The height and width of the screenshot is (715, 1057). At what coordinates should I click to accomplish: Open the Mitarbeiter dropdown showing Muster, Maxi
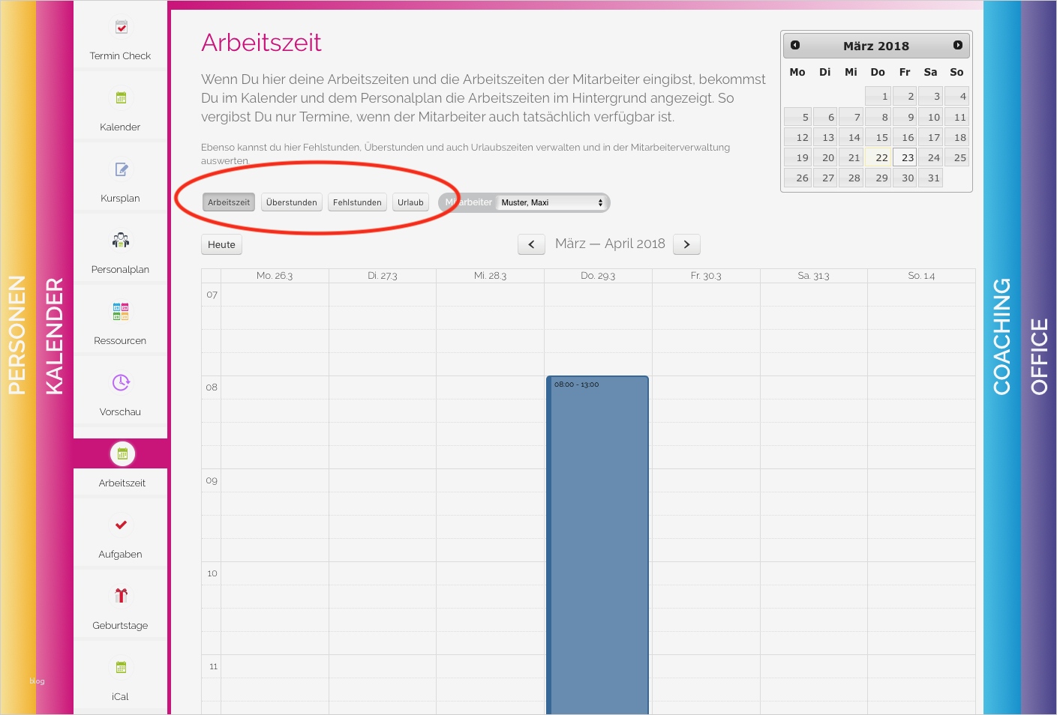pos(552,202)
